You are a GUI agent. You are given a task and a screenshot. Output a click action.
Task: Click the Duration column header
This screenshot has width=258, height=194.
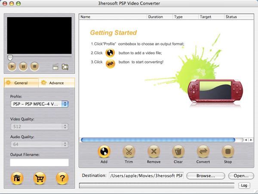[160, 17]
